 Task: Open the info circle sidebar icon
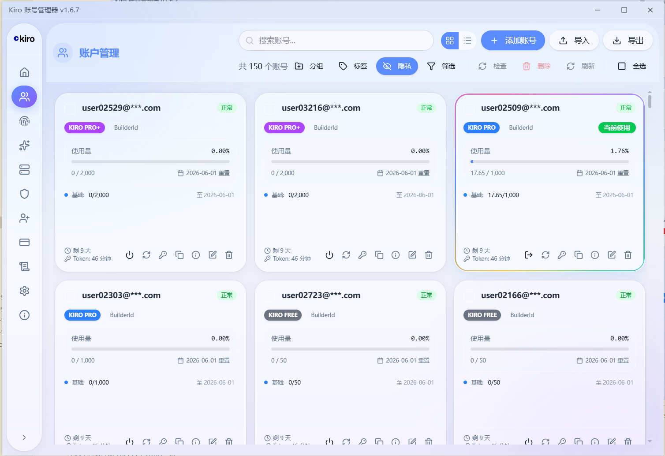point(24,315)
